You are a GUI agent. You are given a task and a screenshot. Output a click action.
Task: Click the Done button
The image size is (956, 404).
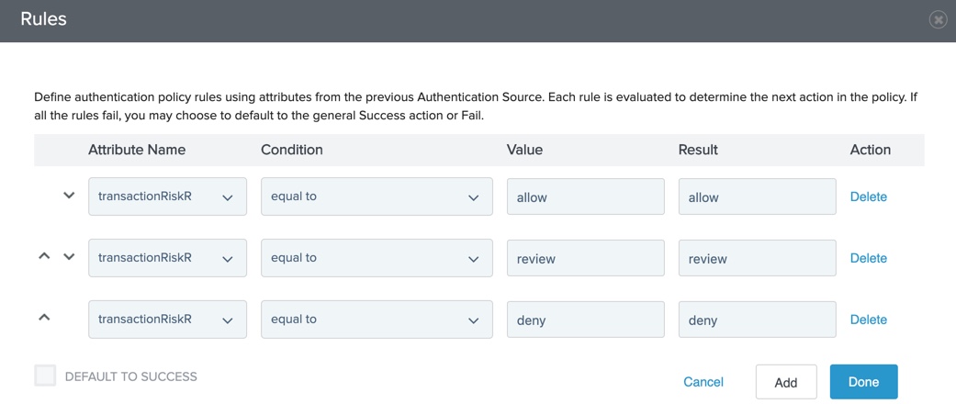point(863,382)
